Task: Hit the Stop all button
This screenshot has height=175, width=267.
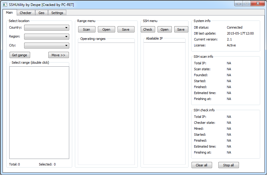Action: click(229, 165)
